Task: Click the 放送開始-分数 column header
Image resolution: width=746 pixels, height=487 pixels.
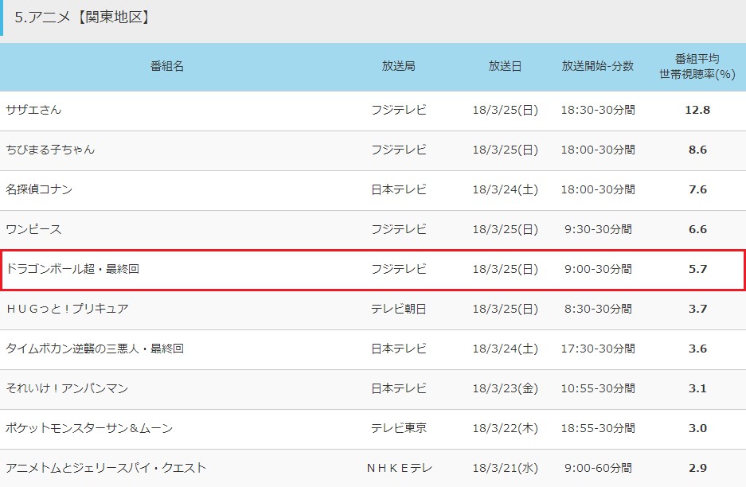Action: (597, 66)
